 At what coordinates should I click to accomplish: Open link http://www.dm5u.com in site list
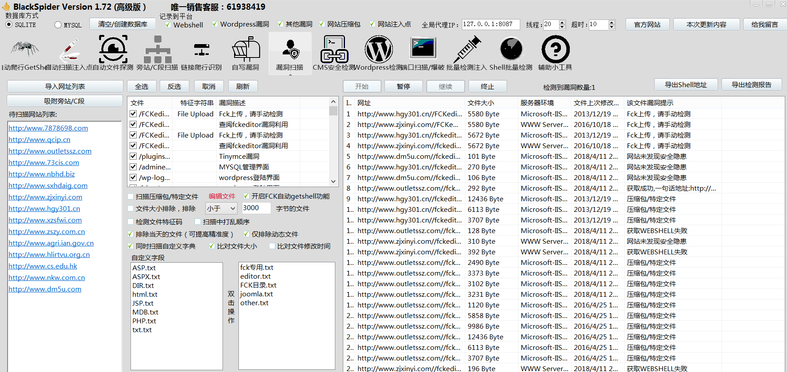click(x=45, y=289)
